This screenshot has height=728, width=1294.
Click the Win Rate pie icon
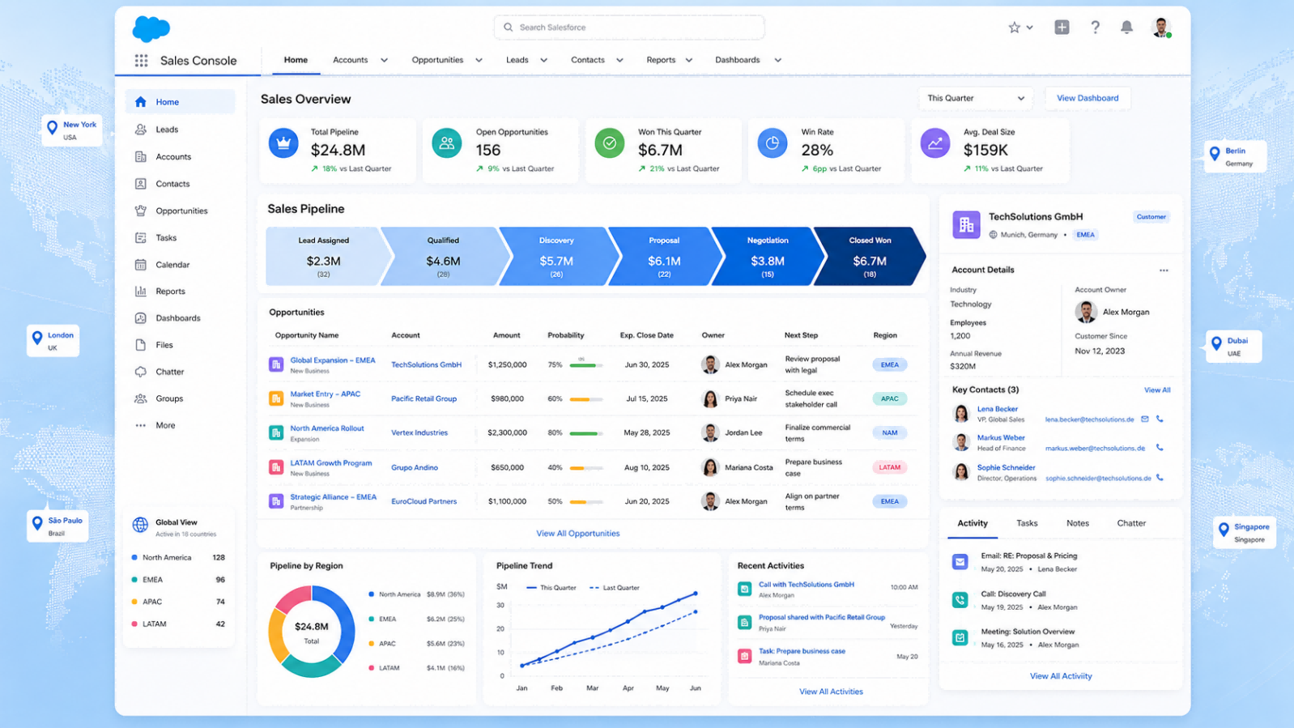click(x=773, y=143)
